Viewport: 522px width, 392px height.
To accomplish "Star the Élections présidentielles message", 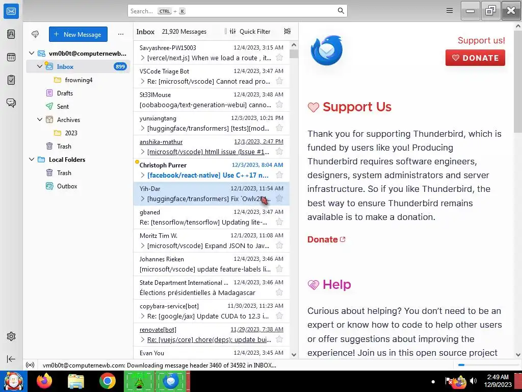I will pyautogui.click(x=279, y=292).
